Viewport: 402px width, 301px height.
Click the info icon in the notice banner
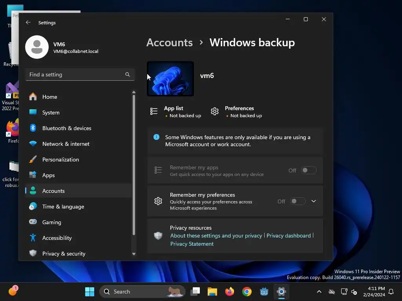tap(156, 137)
